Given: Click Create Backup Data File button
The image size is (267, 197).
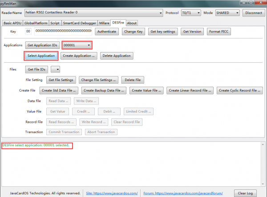Looking at the screenshot, I should click(x=104, y=91).
